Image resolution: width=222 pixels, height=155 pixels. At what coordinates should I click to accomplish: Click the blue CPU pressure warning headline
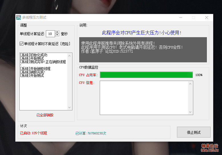coord(142,33)
